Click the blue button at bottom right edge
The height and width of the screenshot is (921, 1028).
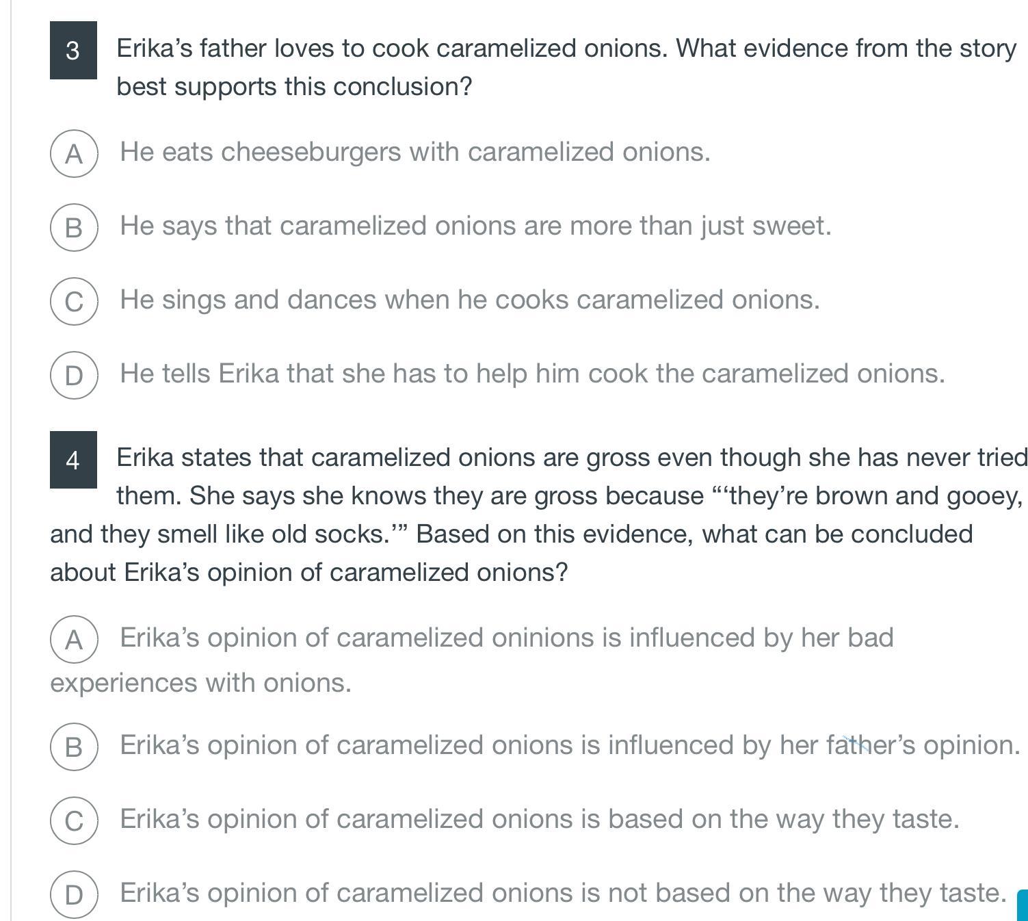[x=1023, y=905]
